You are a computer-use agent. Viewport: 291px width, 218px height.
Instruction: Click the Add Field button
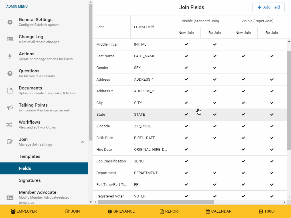click(268, 7)
